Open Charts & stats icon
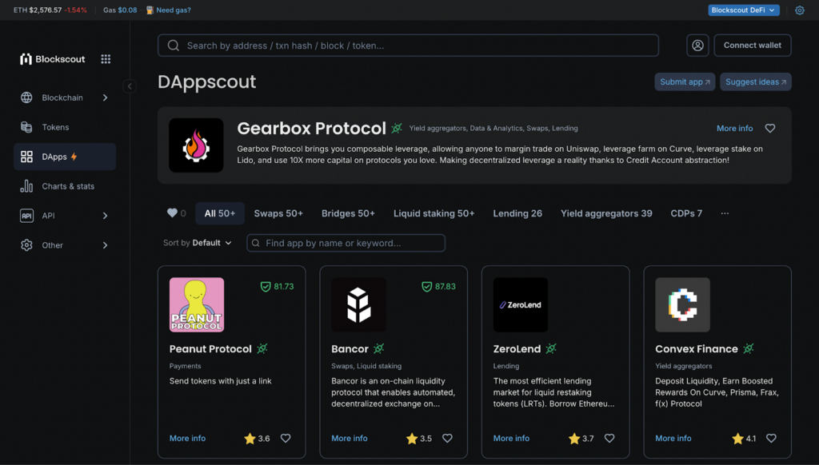The height and width of the screenshot is (465, 819). pos(27,186)
